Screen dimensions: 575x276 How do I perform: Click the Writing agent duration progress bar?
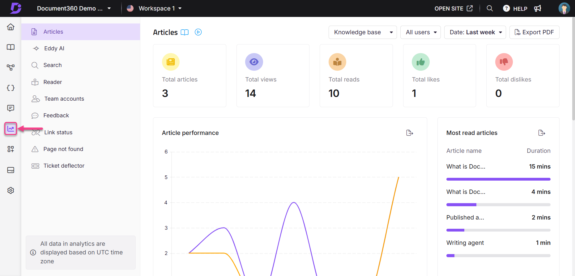pyautogui.click(x=498, y=256)
